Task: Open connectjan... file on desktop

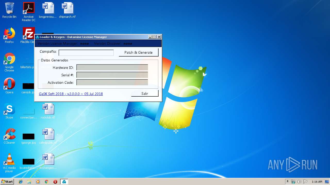Action: point(28,113)
